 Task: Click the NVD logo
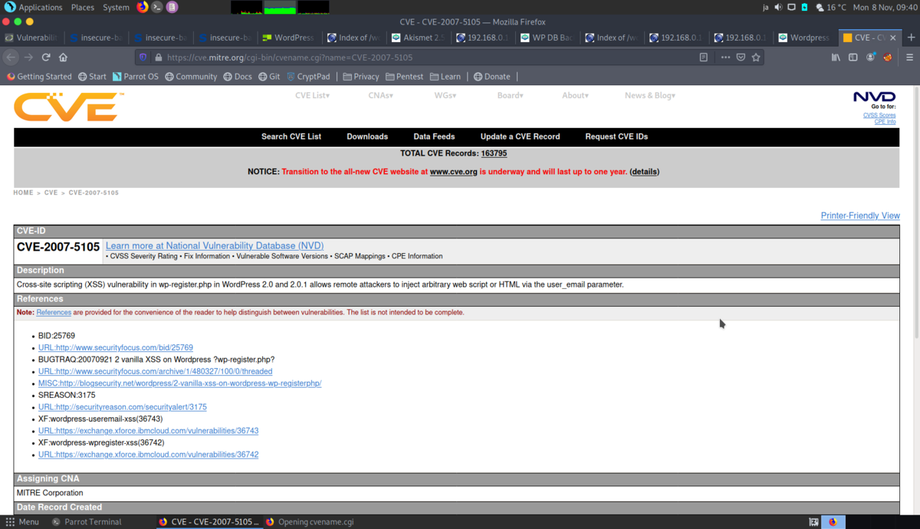coord(874,97)
